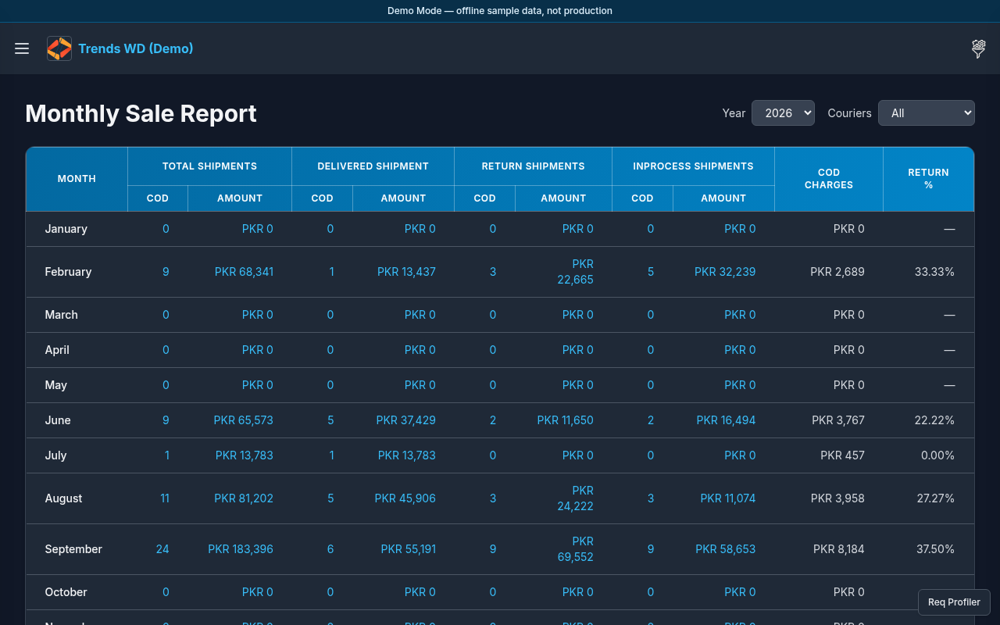The width and height of the screenshot is (1000, 625).
Task: Click the Inprocess Shipments header
Action: [693, 166]
